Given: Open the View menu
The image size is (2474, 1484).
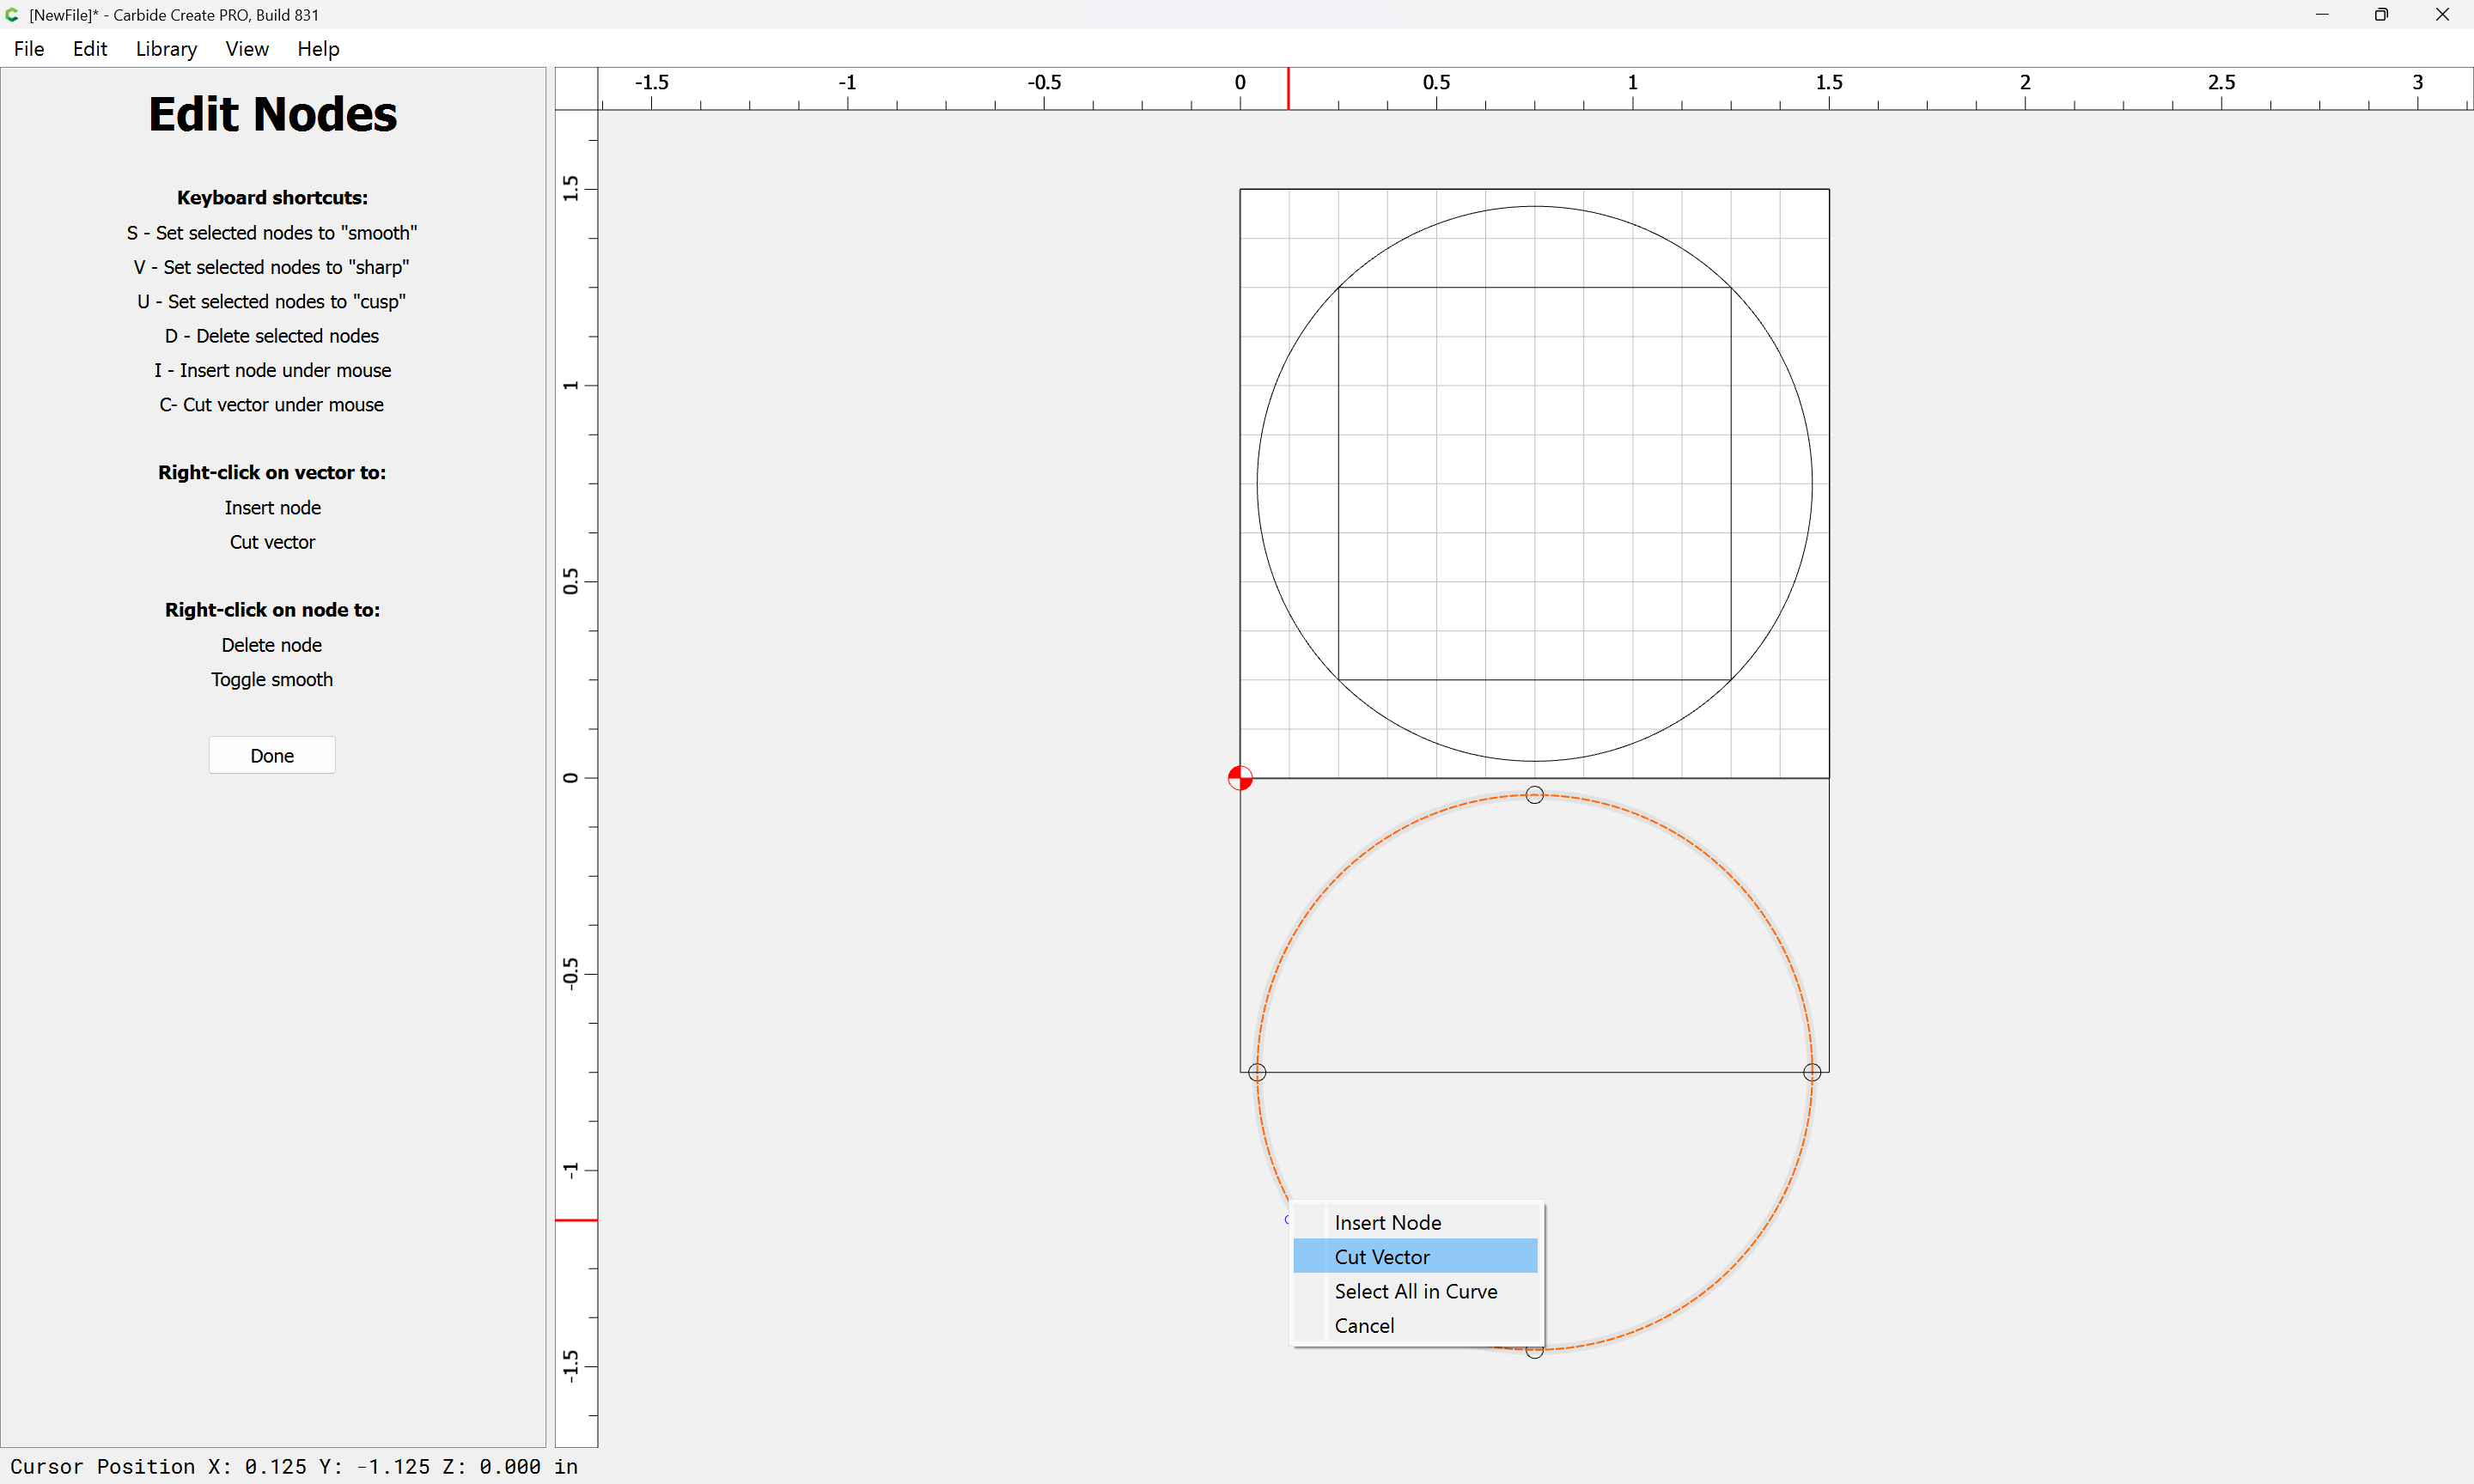Looking at the screenshot, I should pos(246,48).
